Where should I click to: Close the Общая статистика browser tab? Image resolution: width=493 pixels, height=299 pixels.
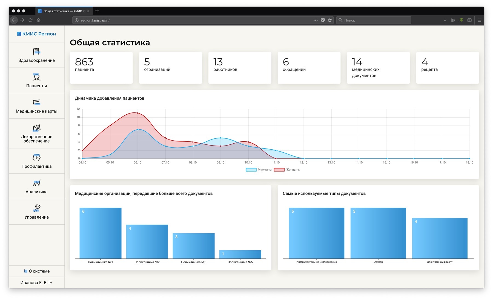[88, 11]
